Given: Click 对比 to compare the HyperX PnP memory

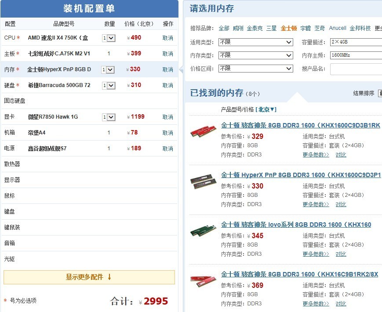Looking at the screenshot, I should [x=341, y=204].
